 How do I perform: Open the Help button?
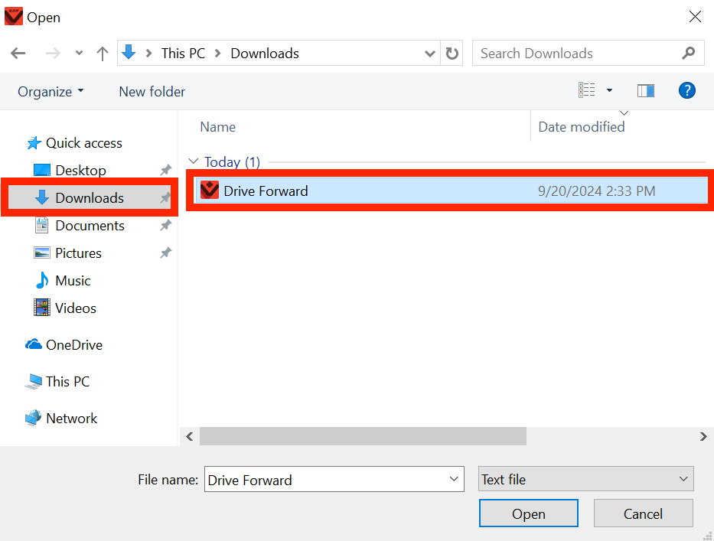point(686,90)
